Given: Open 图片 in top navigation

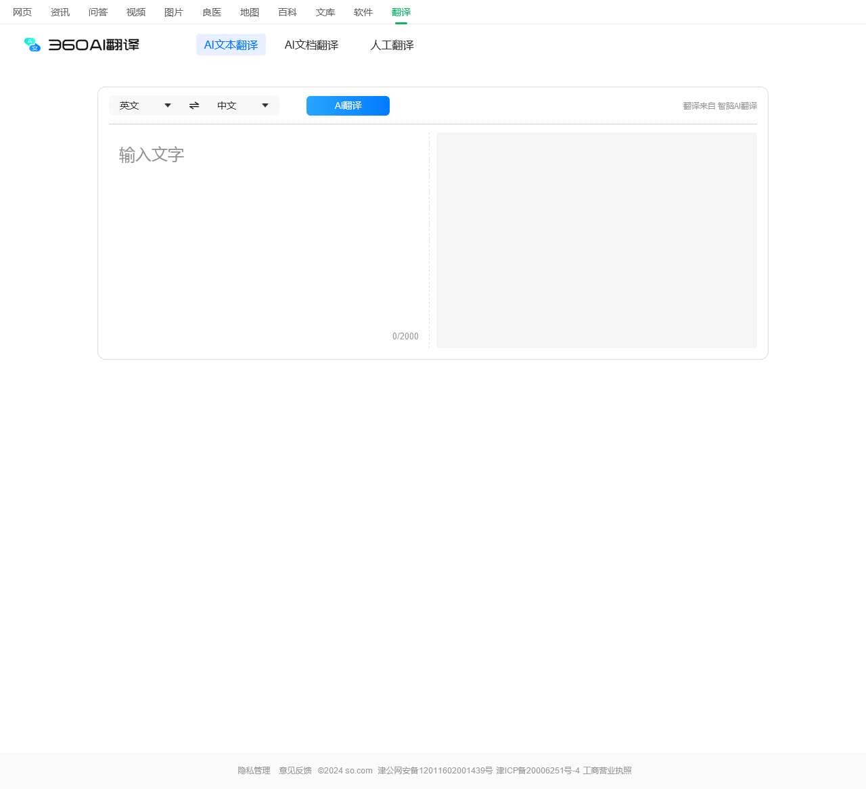Looking at the screenshot, I should click(x=174, y=12).
